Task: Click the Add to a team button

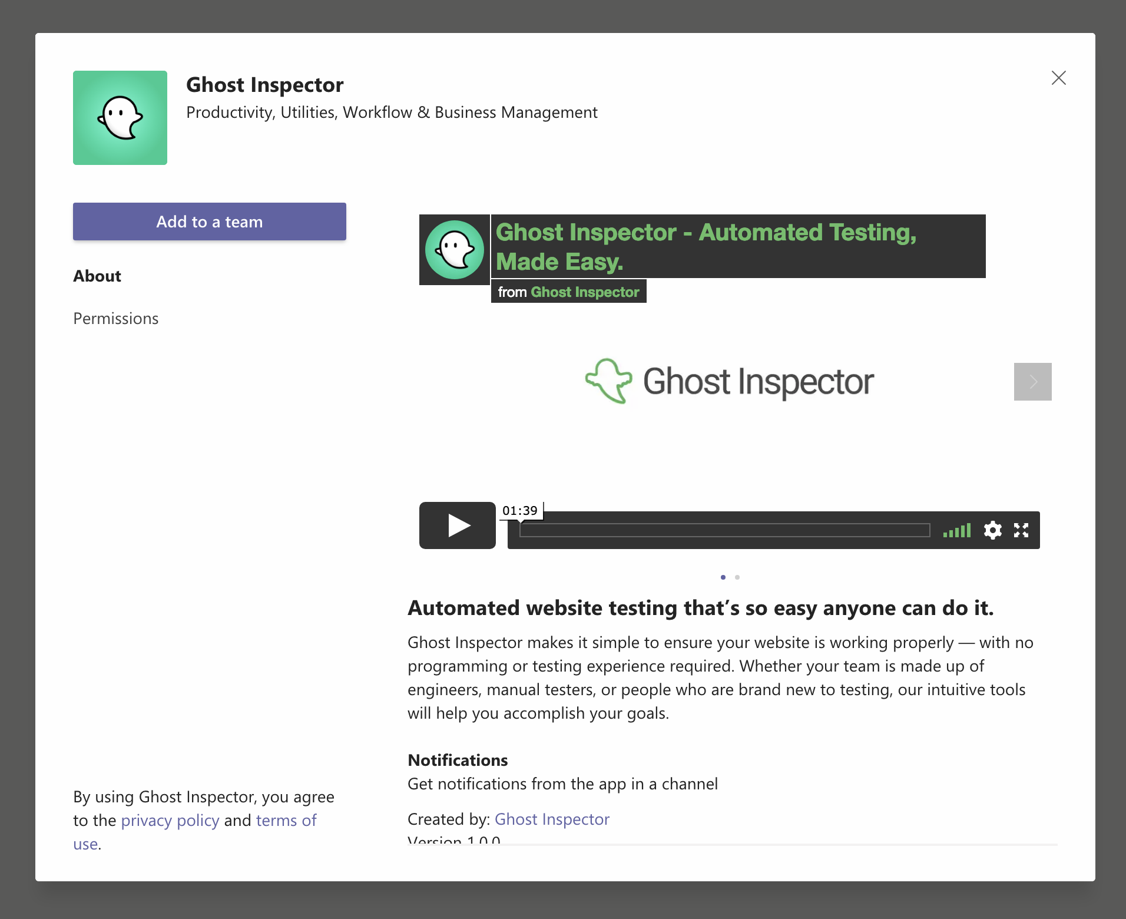Action: pos(210,222)
